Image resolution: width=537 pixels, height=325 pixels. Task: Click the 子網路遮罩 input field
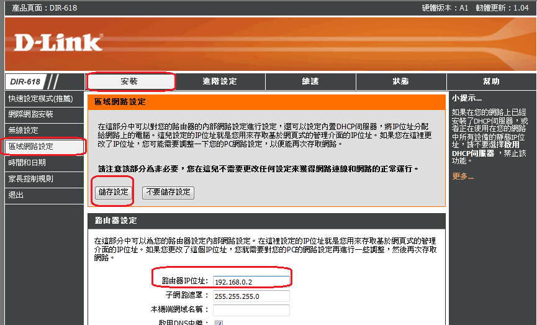[251, 296]
